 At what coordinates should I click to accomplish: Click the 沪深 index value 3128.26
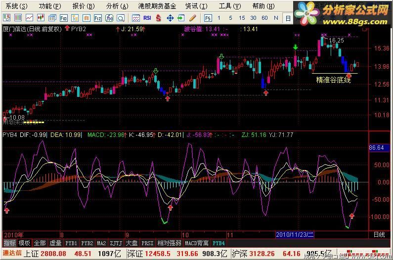[x=262, y=254]
